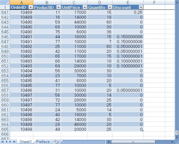Open the Quantity filter dropdown

coord(110,7)
